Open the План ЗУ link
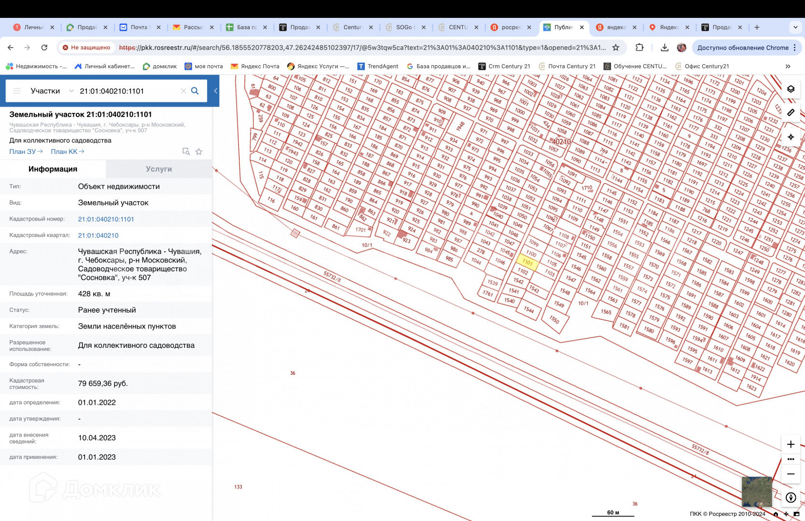805x521 pixels. point(26,152)
